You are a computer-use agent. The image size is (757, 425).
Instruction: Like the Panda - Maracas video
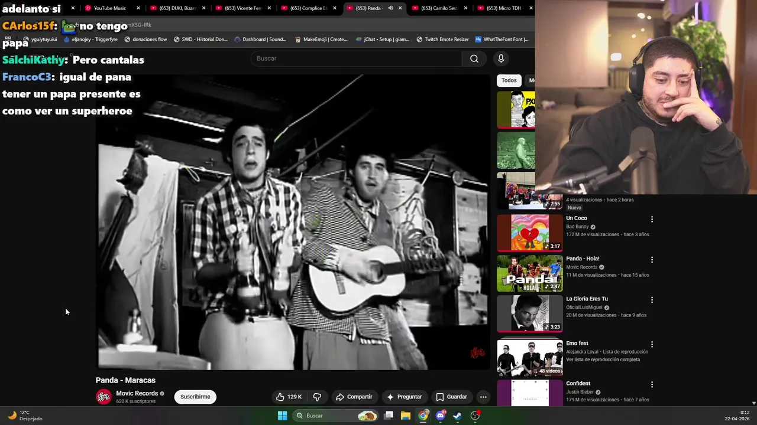coord(289,397)
